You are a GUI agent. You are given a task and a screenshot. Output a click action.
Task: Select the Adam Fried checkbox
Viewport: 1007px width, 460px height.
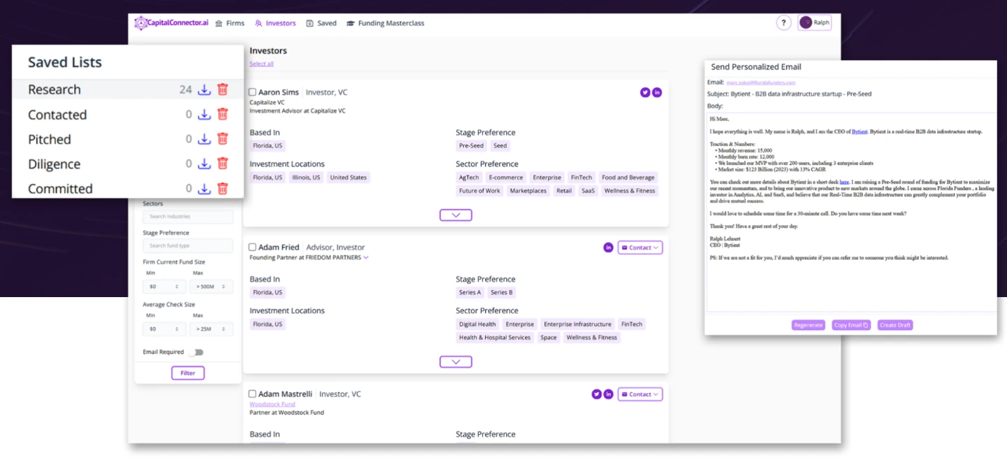point(252,247)
